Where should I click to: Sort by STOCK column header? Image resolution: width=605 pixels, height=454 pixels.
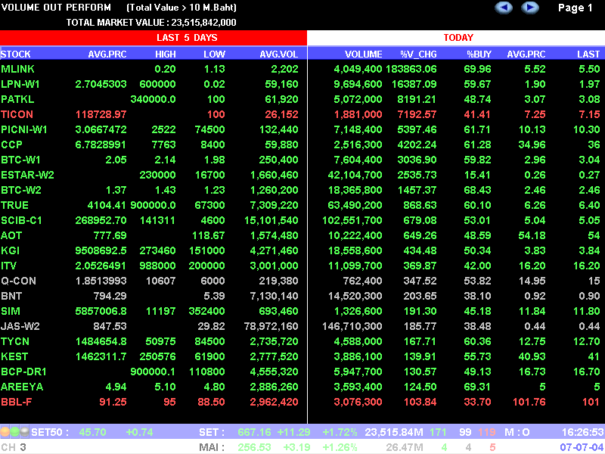15,54
